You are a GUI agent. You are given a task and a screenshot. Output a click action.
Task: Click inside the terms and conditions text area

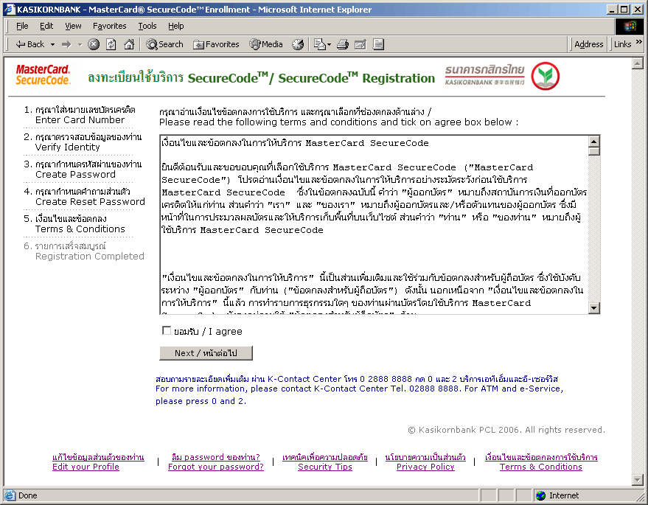[374, 224]
